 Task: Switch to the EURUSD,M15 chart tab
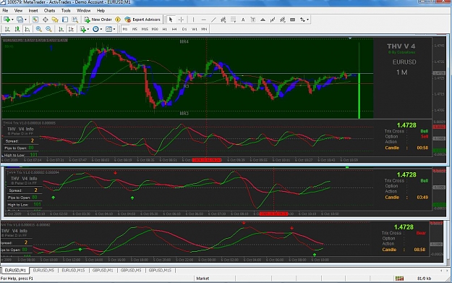[73, 270]
